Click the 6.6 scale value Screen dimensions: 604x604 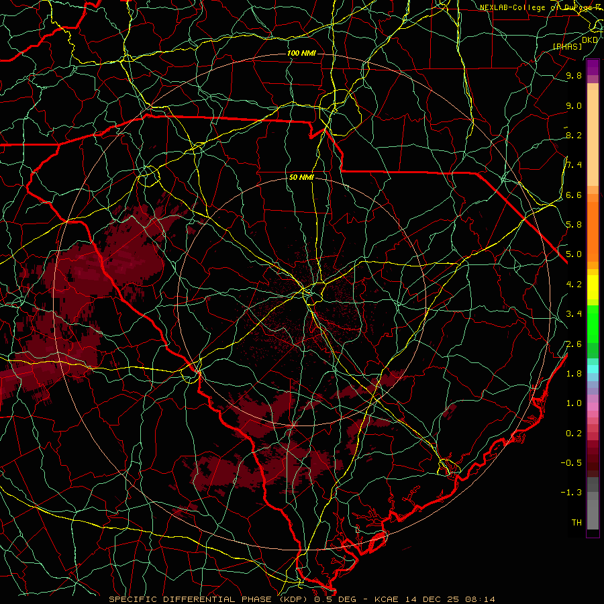[x=574, y=195]
